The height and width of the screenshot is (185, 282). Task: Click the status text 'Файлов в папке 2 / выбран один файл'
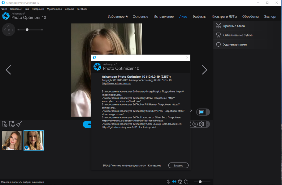[x=23, y=182]
